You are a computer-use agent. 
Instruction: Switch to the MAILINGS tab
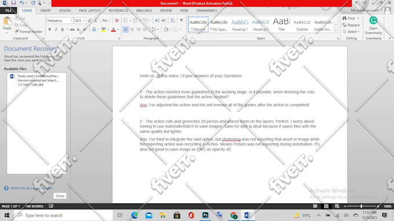coord(144,10)
